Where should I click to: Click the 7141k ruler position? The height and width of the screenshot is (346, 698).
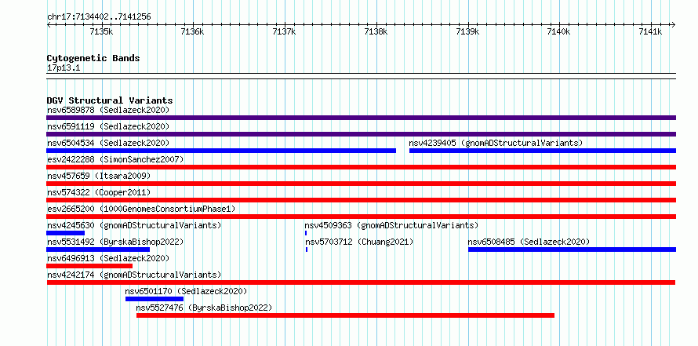pos(651,31)
